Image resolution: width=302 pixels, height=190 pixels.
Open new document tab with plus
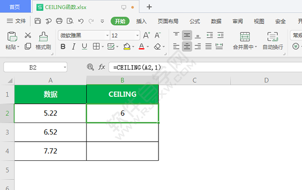pos(149,7)
